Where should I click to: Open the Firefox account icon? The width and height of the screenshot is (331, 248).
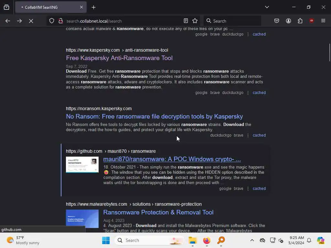[288, 21]
